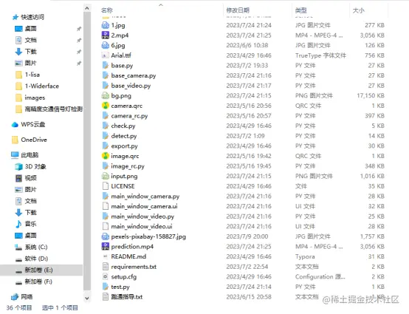Select the 1.jpg file icon
Viewport: 409px width, 314px height.
[105, 25]
